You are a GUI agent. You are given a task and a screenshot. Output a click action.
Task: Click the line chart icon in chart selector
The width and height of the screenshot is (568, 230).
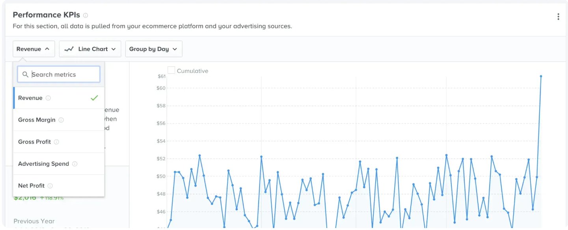[69, 49]
